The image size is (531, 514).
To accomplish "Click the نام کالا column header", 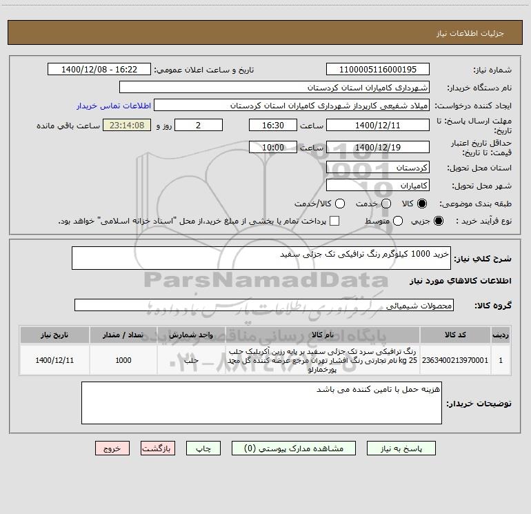I will pyautogui.click(x=323, y=335).
